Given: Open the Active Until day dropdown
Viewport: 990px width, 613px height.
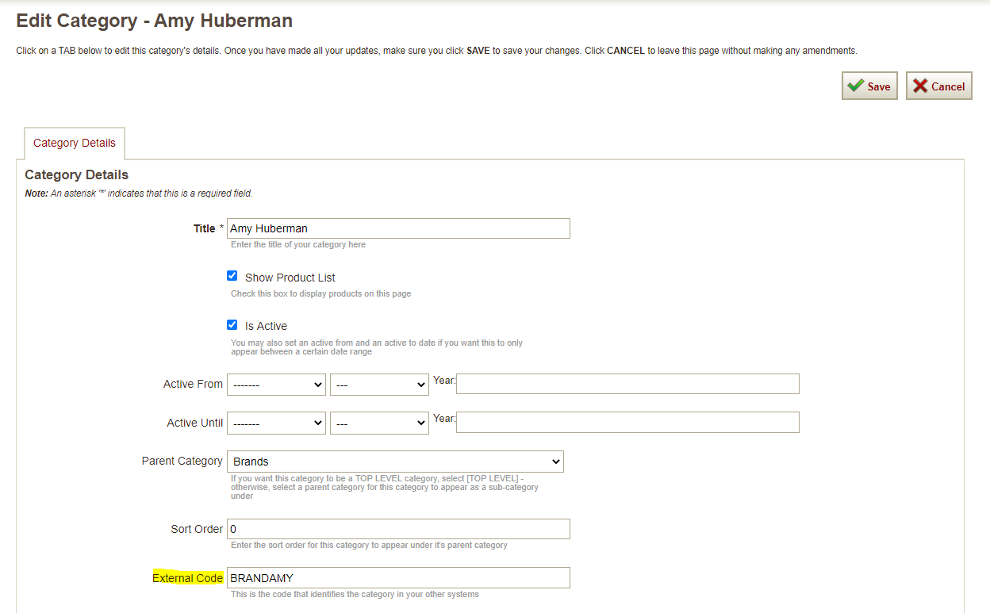Looking at the screenshot, I should pos(379,423).
